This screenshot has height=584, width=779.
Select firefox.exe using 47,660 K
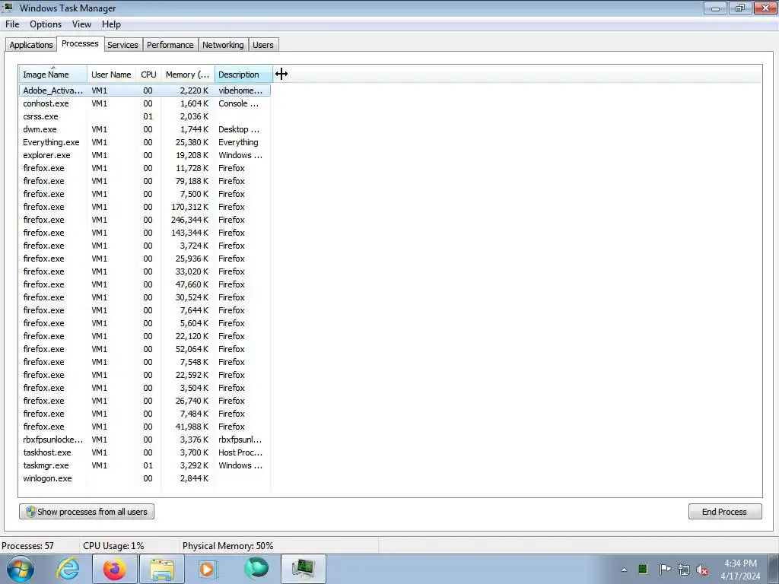pyautogui.click(x=145, y=284)
